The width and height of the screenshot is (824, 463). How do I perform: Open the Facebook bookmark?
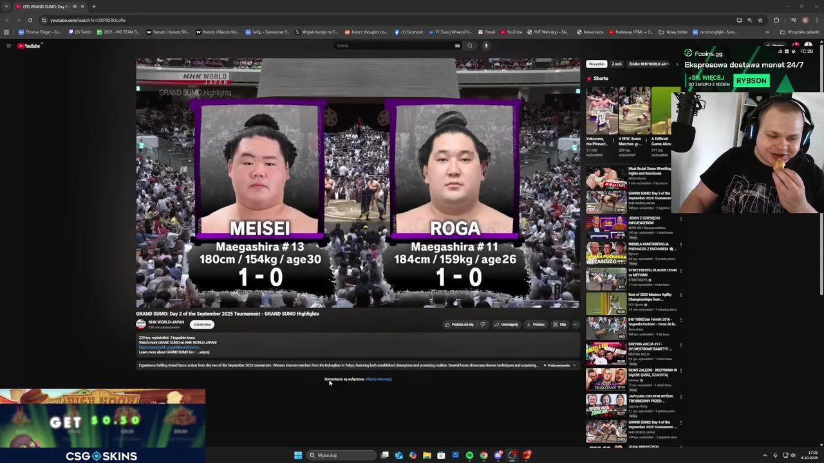pos(409,32)
